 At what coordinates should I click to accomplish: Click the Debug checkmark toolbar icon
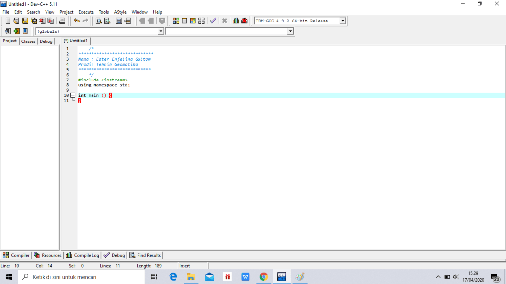coord(213,21)
